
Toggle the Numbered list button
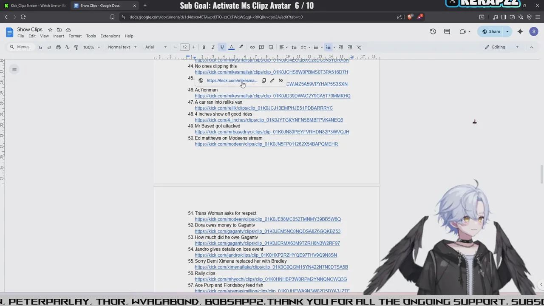coord(328,47)
